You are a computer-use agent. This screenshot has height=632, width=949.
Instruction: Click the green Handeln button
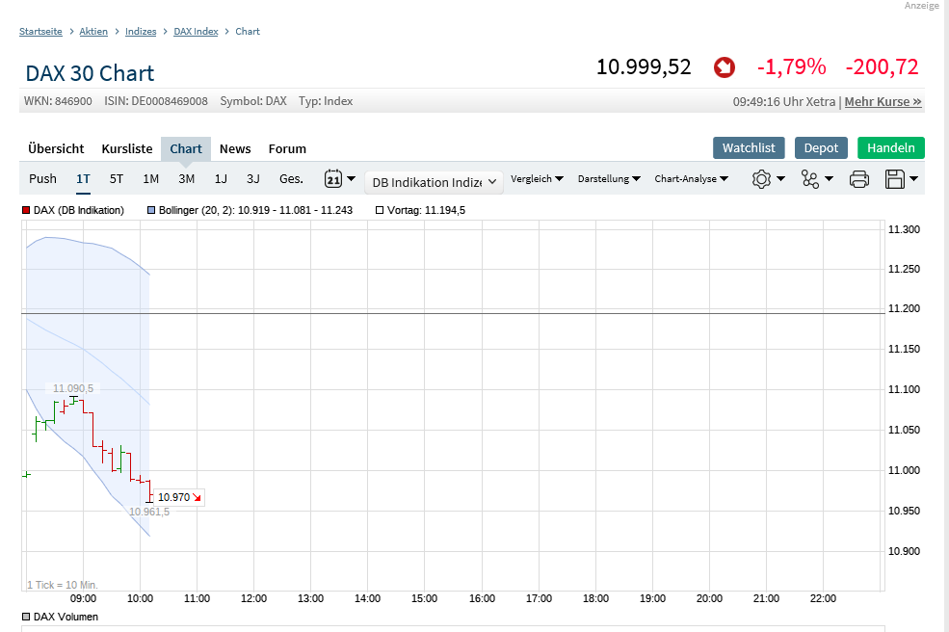coord(891,147)
